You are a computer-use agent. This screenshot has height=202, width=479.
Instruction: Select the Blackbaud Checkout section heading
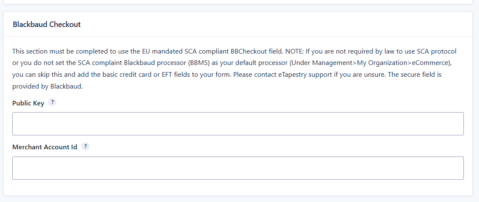[x=47, y=24]
